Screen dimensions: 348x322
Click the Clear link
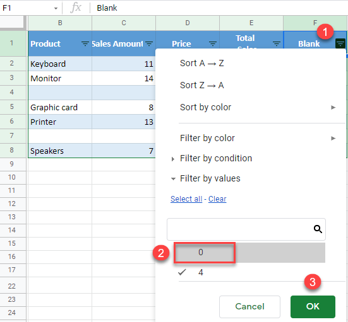217,199
